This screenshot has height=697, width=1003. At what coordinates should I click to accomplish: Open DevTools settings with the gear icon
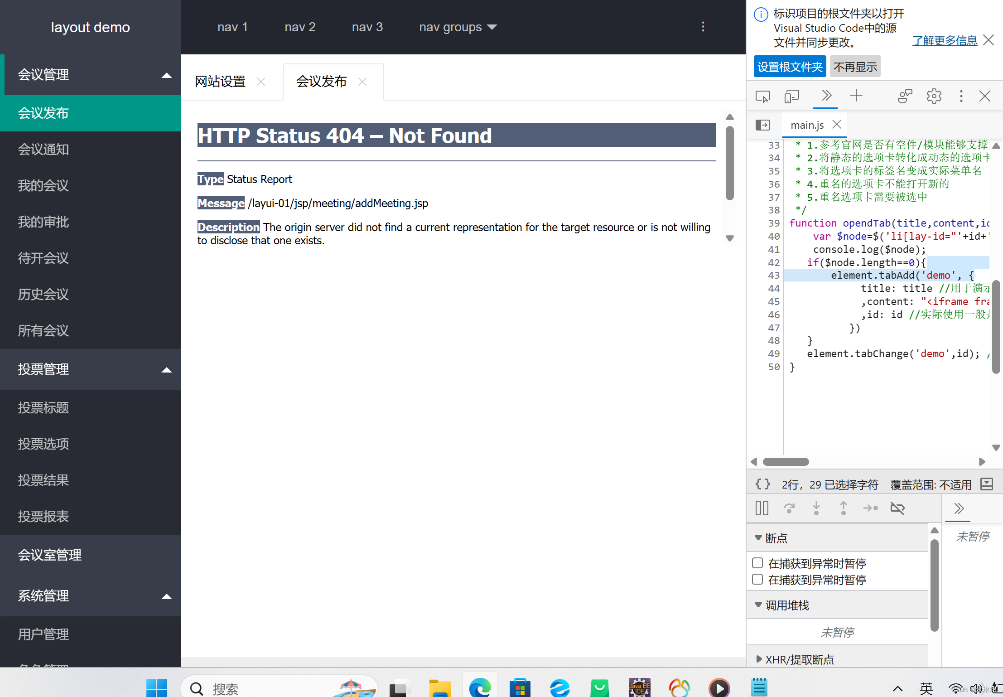click(x=934, y=96)
